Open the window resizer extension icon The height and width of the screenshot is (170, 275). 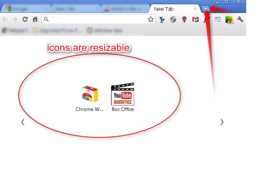click(218, 19)
